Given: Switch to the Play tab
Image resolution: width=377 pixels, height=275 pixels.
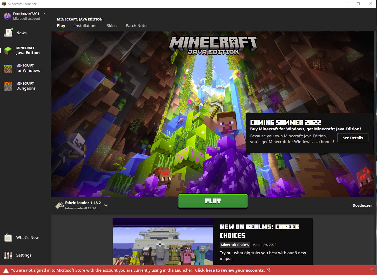Looking at the screenshot, I should click(x=61, y=26).
